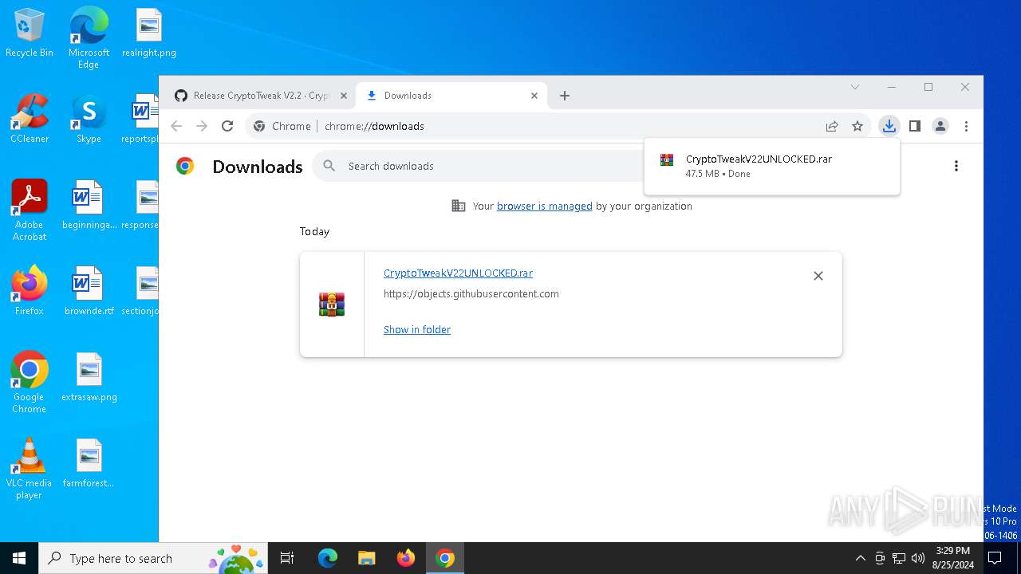Select Microsoft Edge desktop shortcut
This screenshot has width=1021, height=574.
[89, 37]
